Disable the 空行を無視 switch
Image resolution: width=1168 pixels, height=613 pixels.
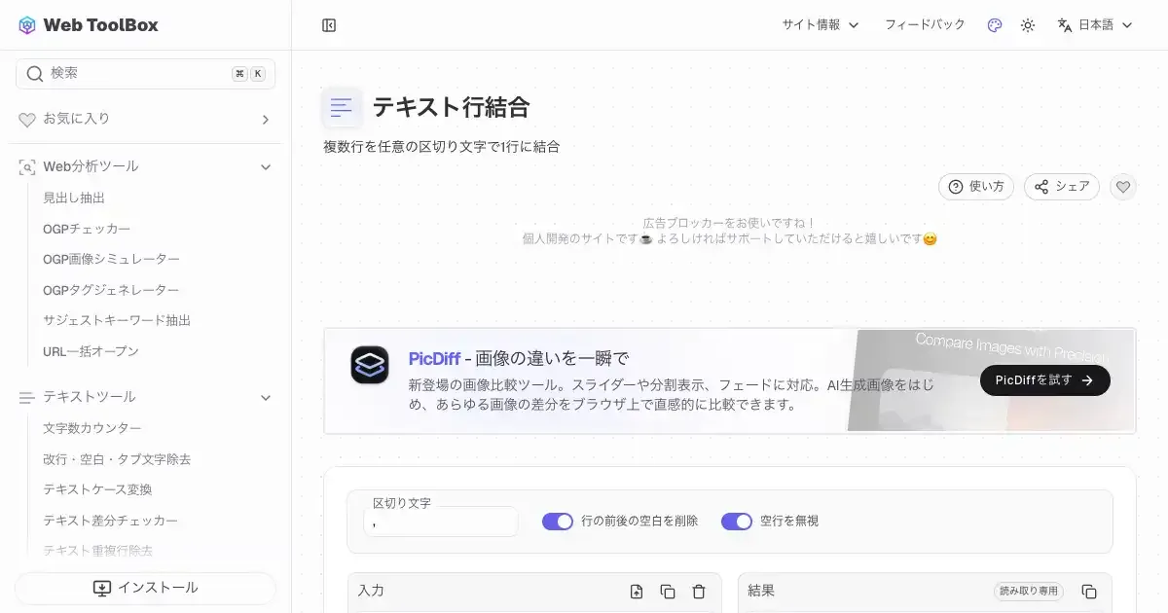(x=737, y=522)
